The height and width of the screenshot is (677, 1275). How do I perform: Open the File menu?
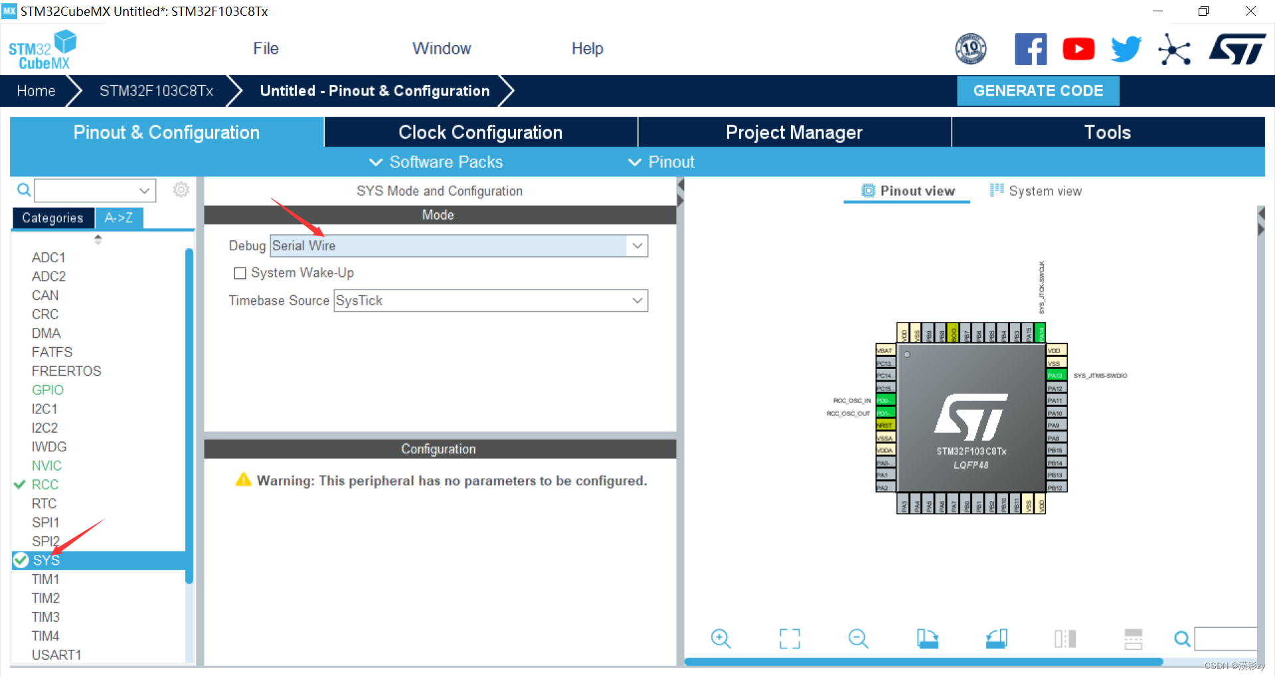(x=266, y=48)
